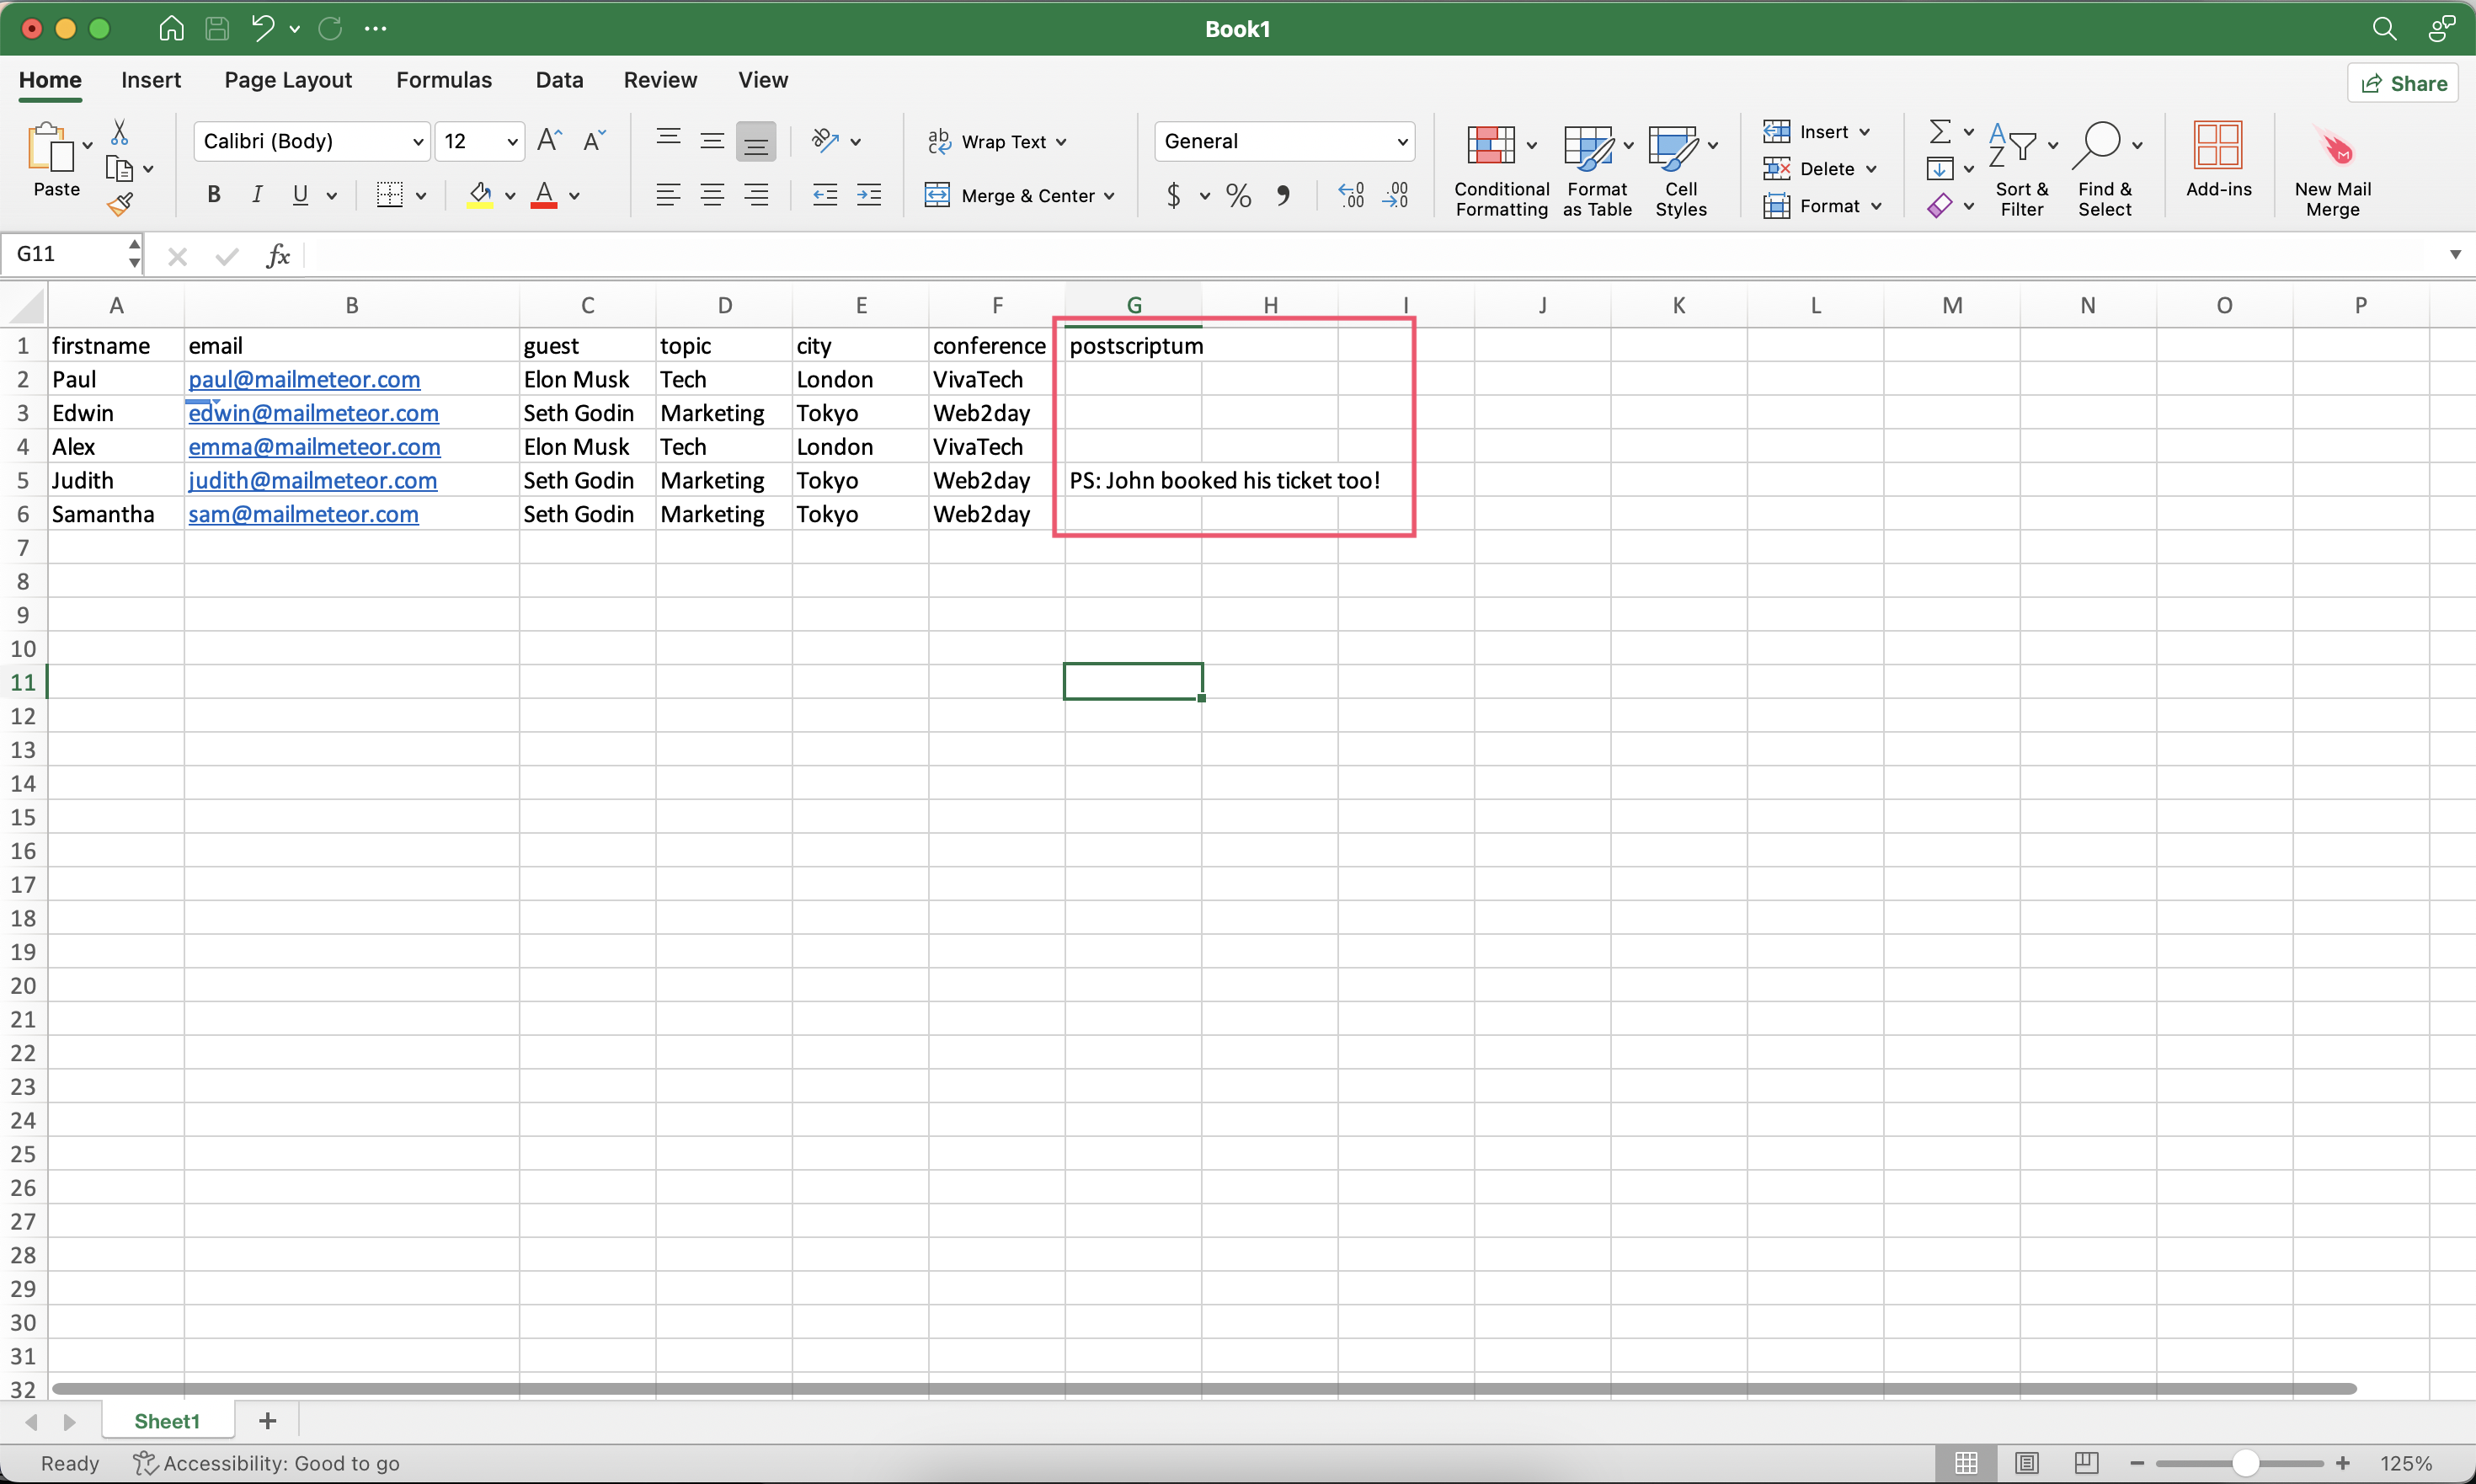Apply Comma Style number format
2476x1484 pixels.
coord(1283,195)
